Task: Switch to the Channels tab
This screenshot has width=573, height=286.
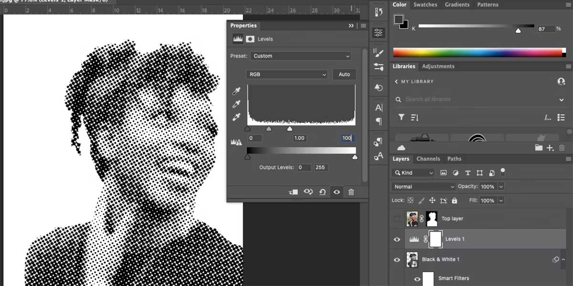Action: click(428, 159)
